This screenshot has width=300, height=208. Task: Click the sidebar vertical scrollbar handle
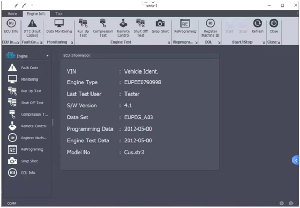pyautogui.click(x=53, y=123)
